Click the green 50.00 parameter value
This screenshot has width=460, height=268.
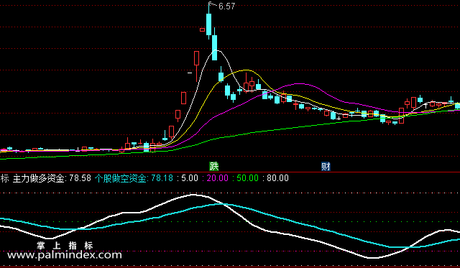coord(247,178)
